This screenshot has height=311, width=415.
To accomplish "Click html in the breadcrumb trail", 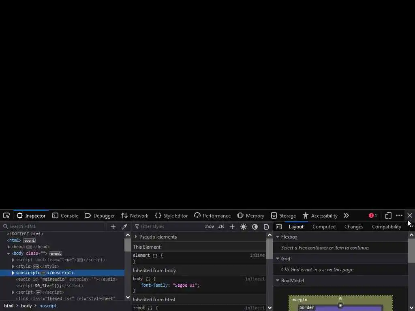I will click(9, 306).
